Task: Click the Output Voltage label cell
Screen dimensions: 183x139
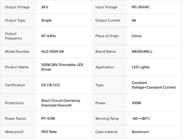Action: coord(17,7)
